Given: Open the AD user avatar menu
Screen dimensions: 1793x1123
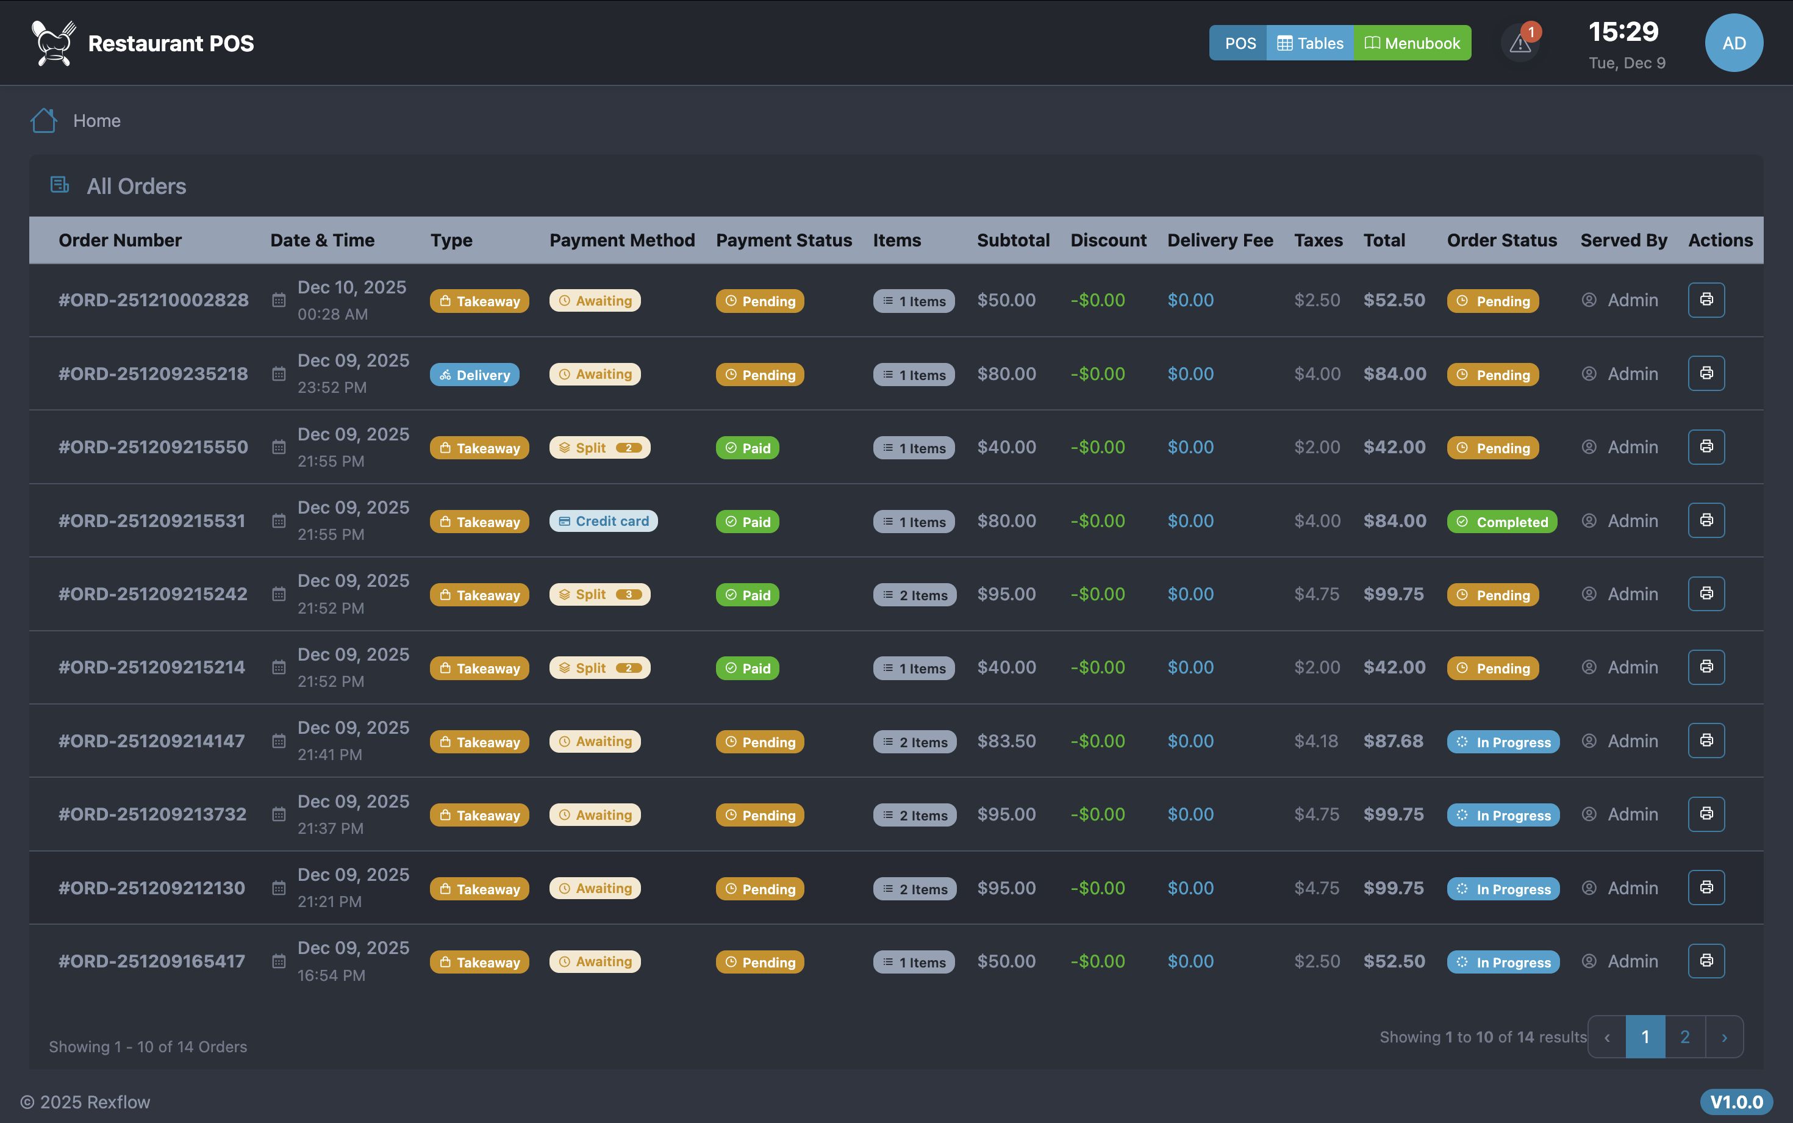Looking at the screenshot, I should pos(1733,43).
